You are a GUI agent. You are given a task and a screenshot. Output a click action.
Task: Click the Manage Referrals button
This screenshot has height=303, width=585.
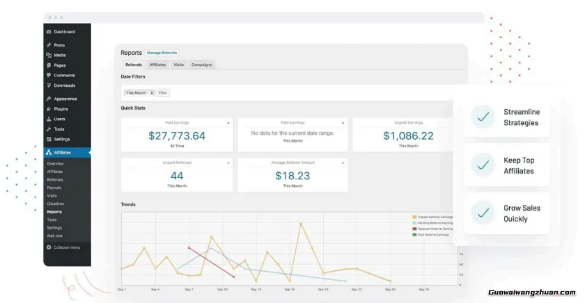(x=162, y=53)
